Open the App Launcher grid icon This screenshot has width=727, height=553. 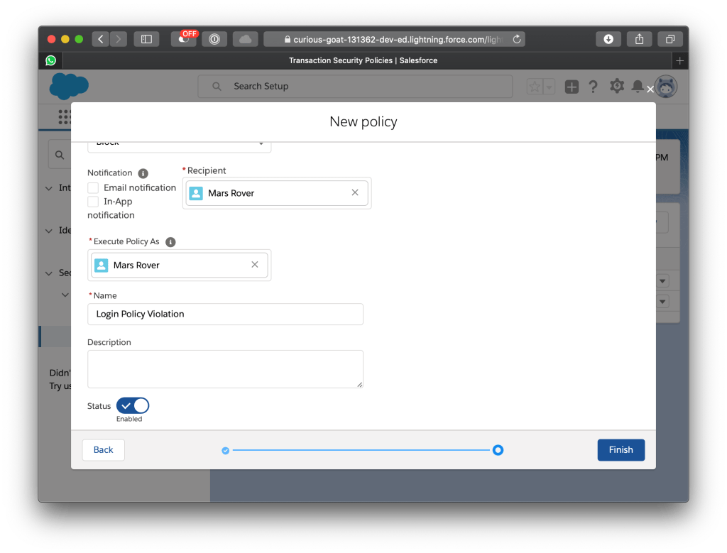65,116
